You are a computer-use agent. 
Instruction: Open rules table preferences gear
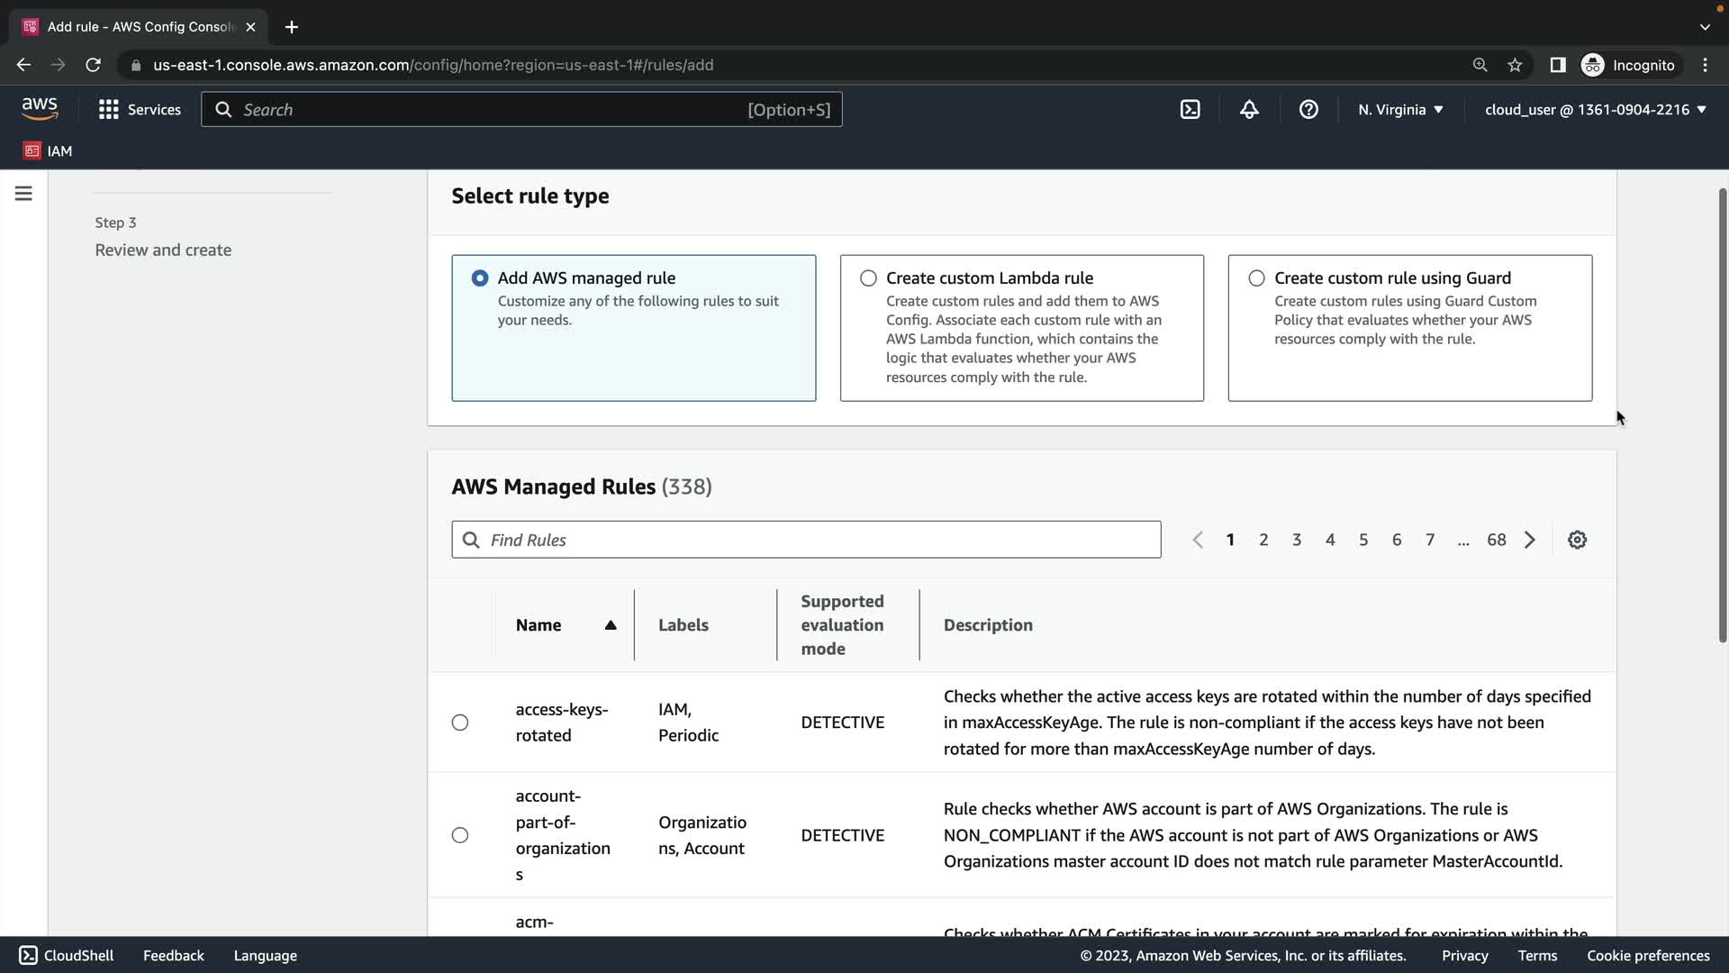click(1577, 540)
